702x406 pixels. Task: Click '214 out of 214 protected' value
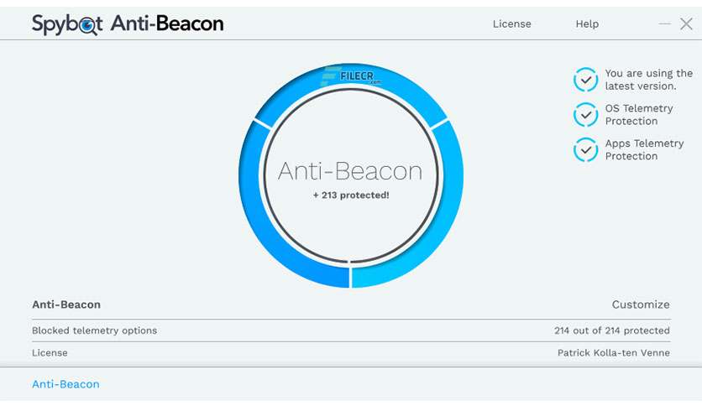click(611, 331)
